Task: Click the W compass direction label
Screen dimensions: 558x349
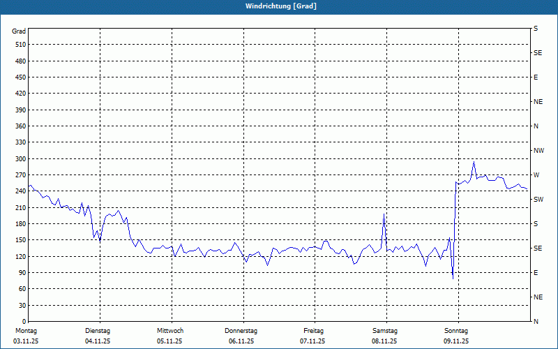Action: [536, 175]
